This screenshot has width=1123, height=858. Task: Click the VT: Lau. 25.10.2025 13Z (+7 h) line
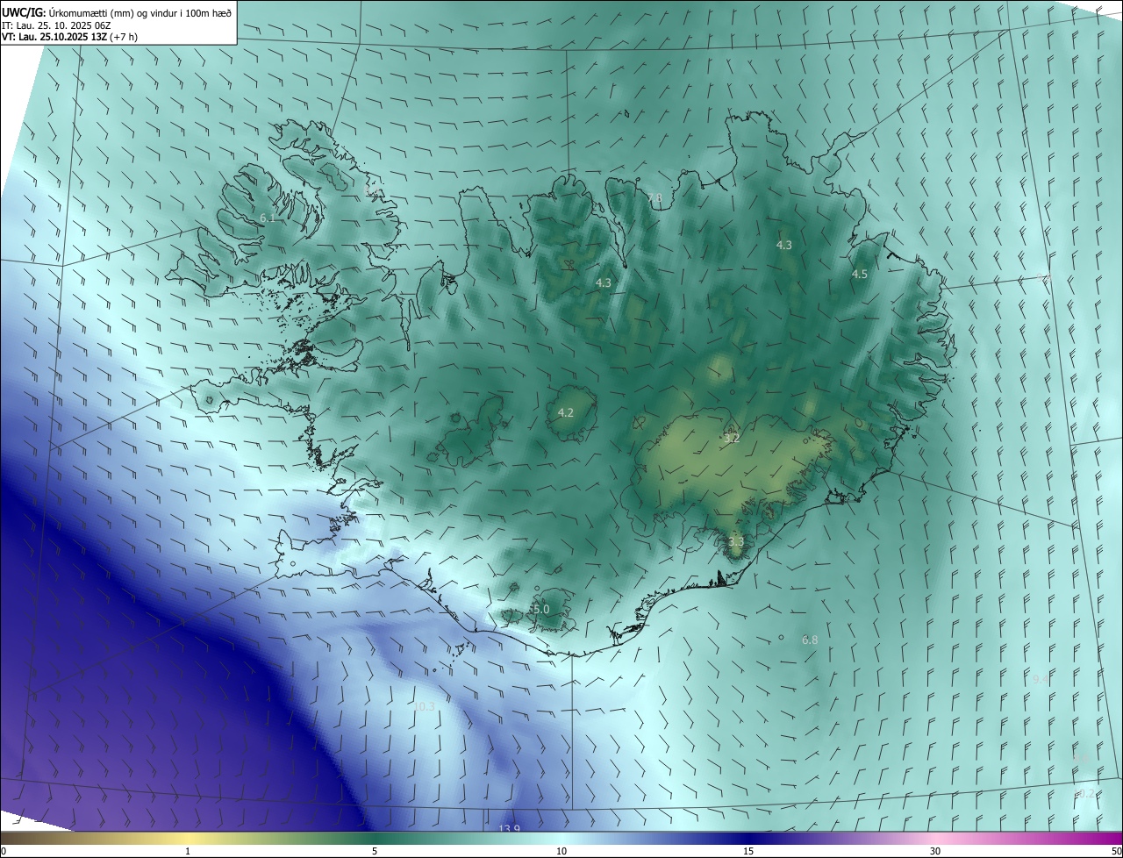pyautogui.click(x=69, y=37)
